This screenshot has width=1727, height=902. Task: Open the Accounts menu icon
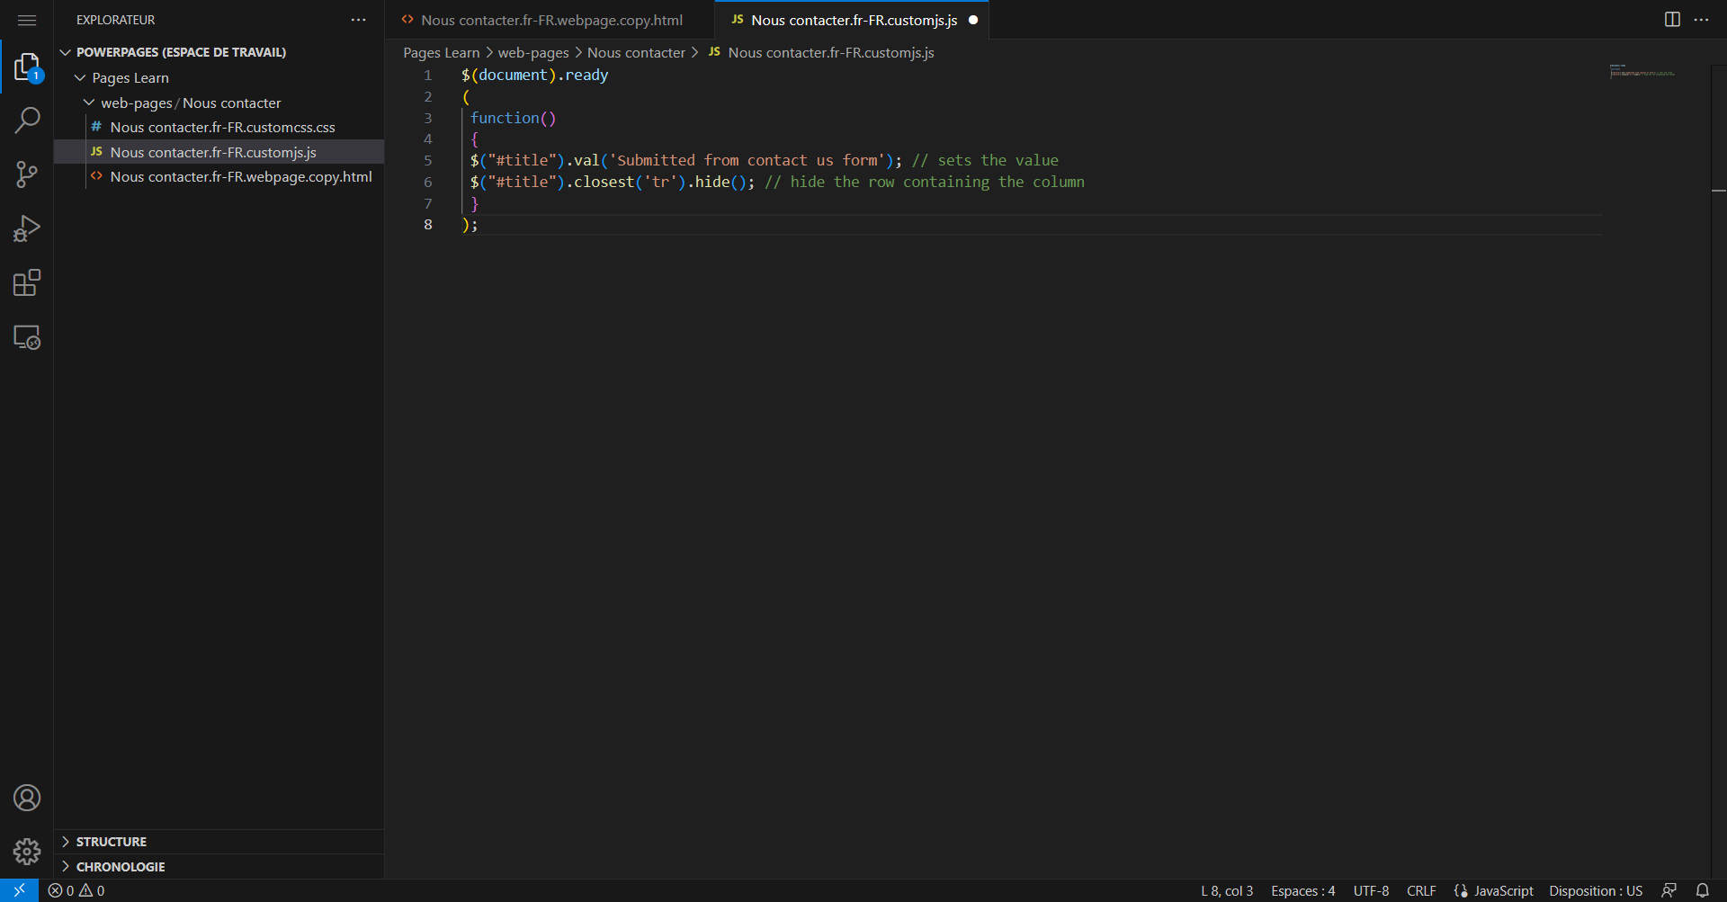(27, 798)
